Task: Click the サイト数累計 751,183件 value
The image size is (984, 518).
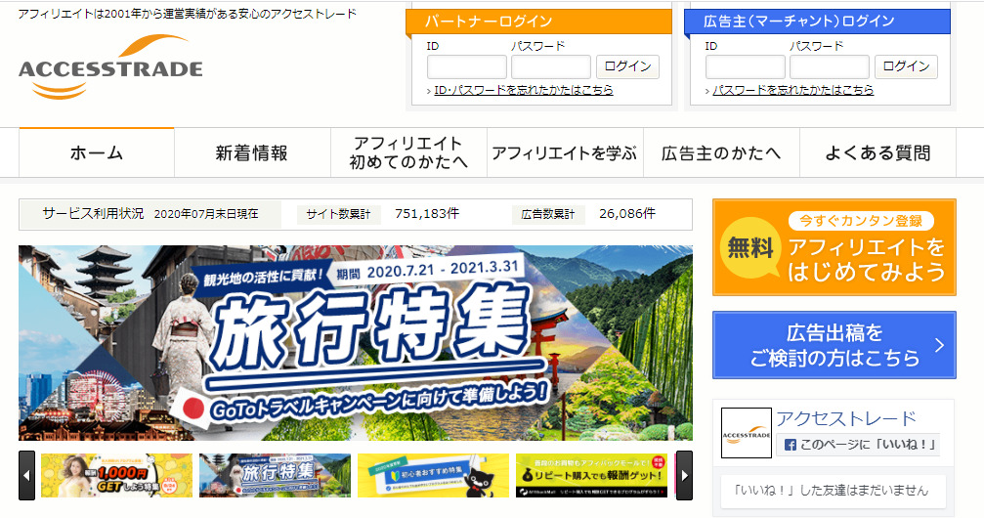Action: tap(427, 214)
